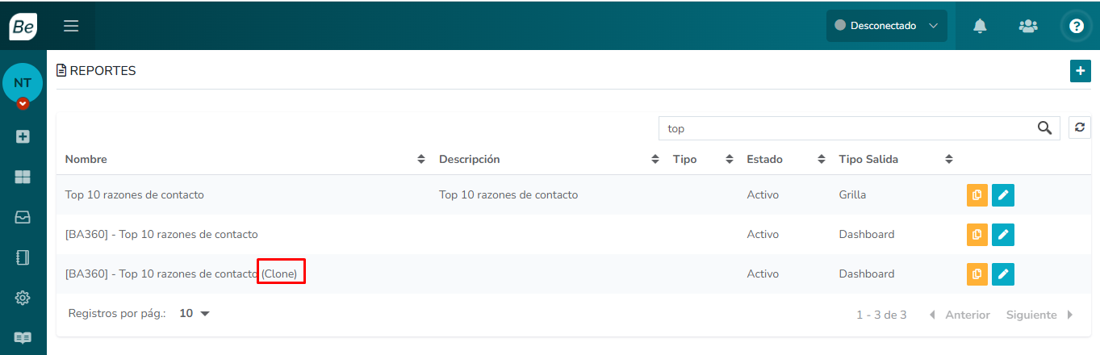Viewport: 1100px width, 355px height.
Task: Open the dashboard grid icon in sidebar
Action: (x=23, y=177)
